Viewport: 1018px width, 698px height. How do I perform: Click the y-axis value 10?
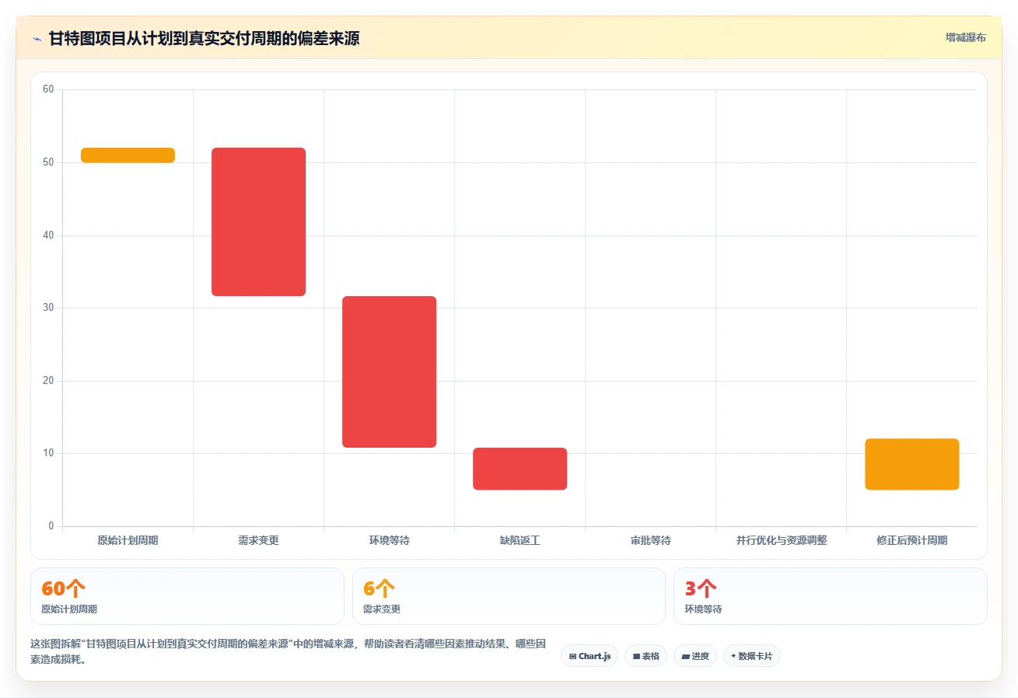pos(48,453)
